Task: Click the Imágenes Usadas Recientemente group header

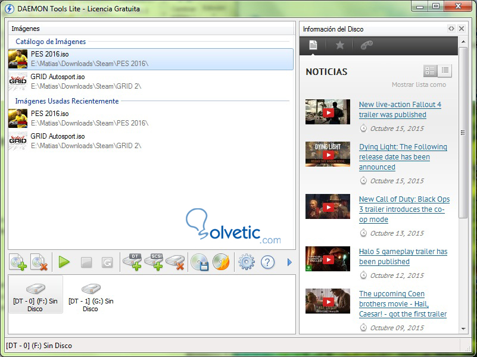Action: [67, 101]
